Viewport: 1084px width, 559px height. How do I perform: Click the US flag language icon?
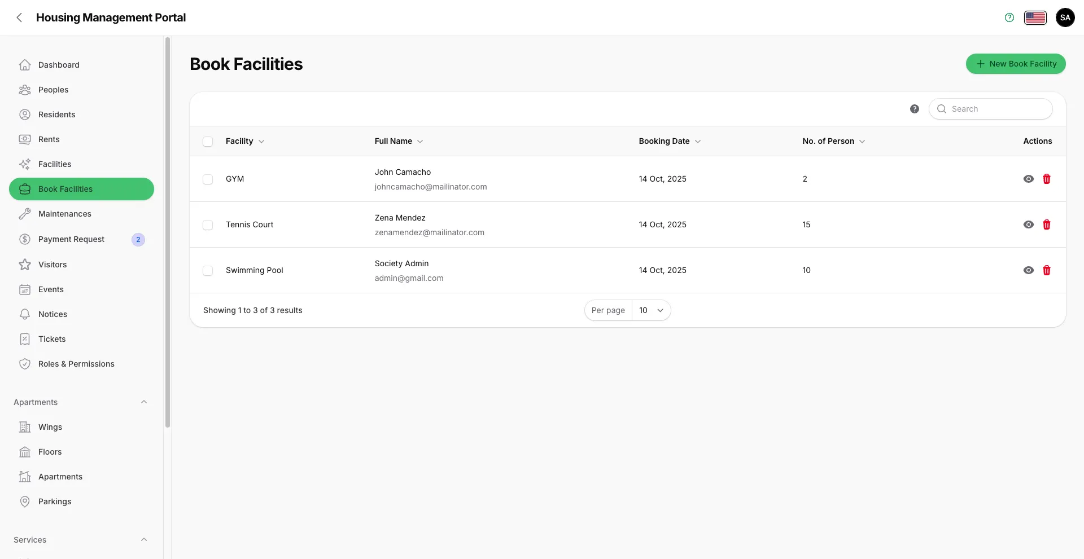pyautogui.click(x=1035, y=17)
